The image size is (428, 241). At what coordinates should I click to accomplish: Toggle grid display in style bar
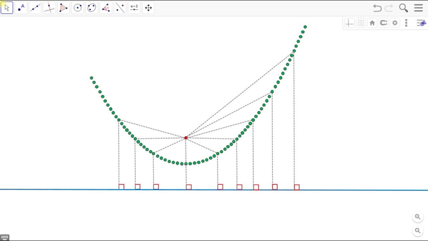coord(361,23)
